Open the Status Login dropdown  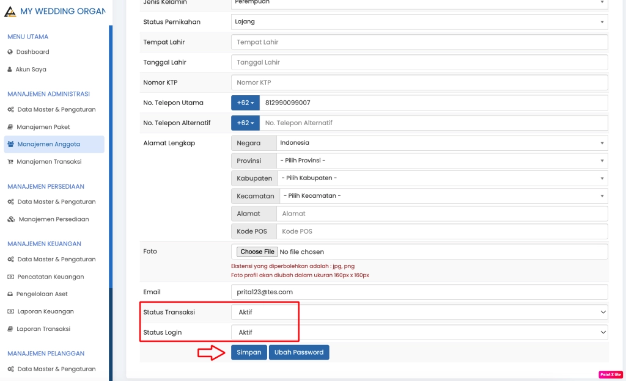(419, 332)
